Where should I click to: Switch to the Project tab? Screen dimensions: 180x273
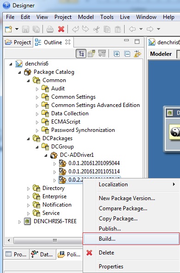point(18,42)
